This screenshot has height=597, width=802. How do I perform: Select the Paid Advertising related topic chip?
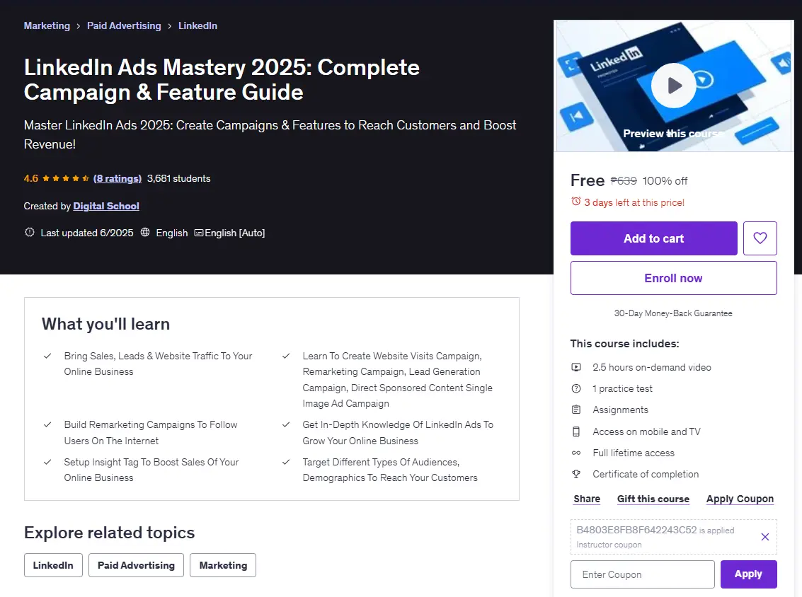tap(136, 565)
